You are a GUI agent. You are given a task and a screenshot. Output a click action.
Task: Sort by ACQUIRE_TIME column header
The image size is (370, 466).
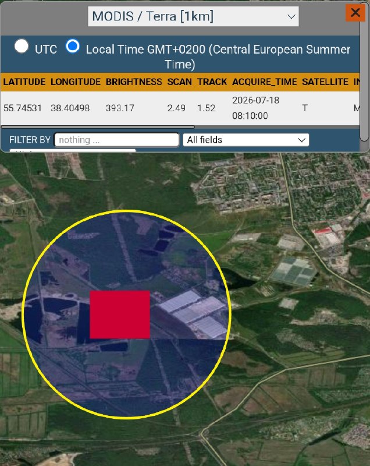click(264, 82)
